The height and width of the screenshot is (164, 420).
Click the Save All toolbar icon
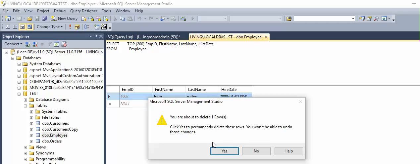click(x=44, y=19)
